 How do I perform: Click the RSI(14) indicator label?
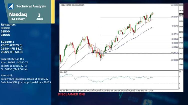click(x=64, y=72)
